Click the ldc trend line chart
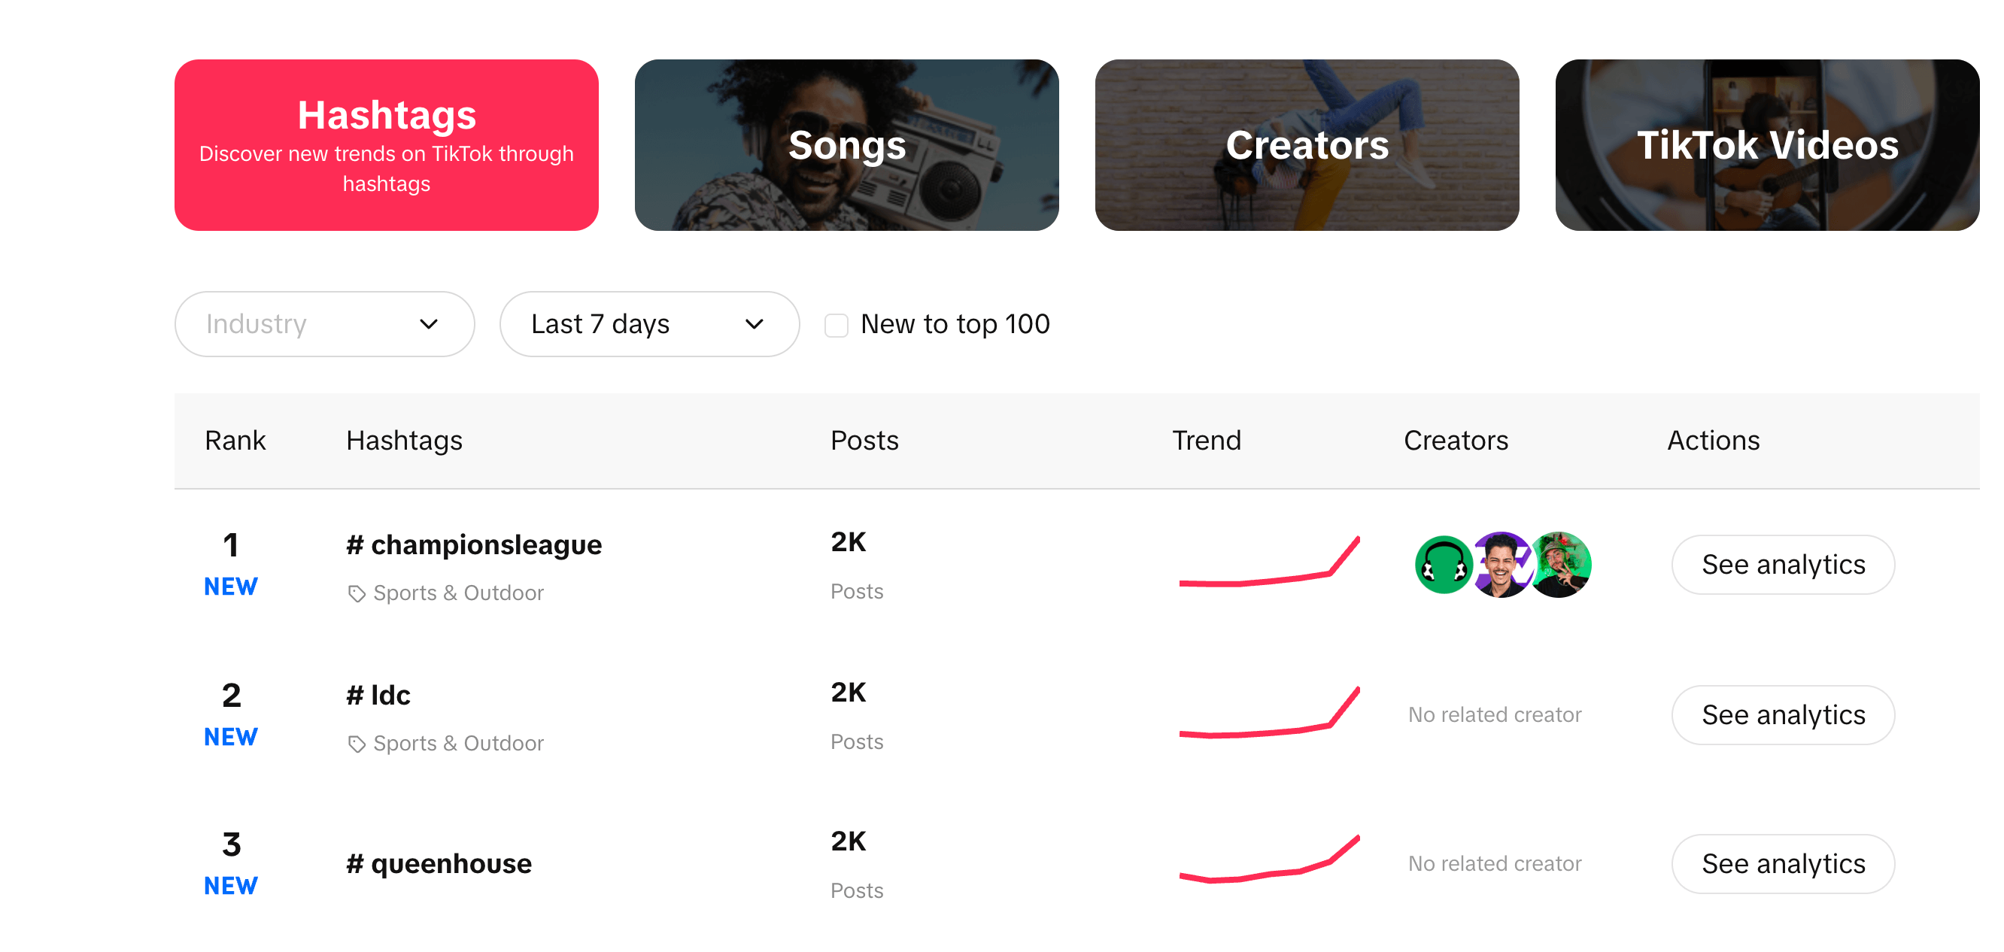The image size is (2004, 952). click(1268, 714)
